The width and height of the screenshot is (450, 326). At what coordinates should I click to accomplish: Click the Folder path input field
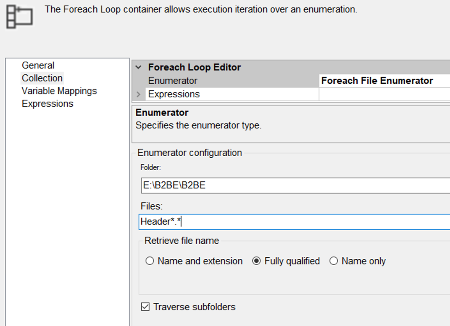(295, 185)
